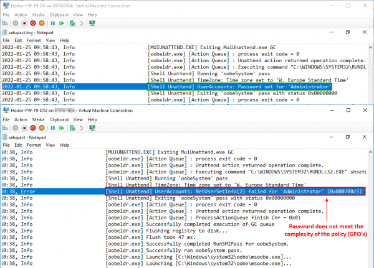Restore down the lower setupact Notepad window
Viewport: 374px width, 268px height.
pos(348,137)
